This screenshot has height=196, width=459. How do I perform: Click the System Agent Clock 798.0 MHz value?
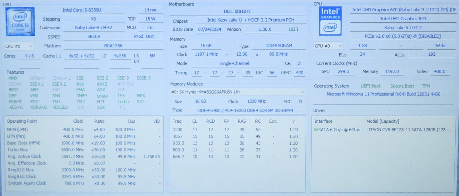coord(74,183)
